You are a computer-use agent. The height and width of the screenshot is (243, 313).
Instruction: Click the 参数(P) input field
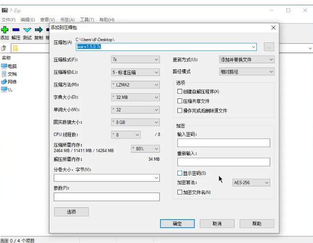coord(107,197)
